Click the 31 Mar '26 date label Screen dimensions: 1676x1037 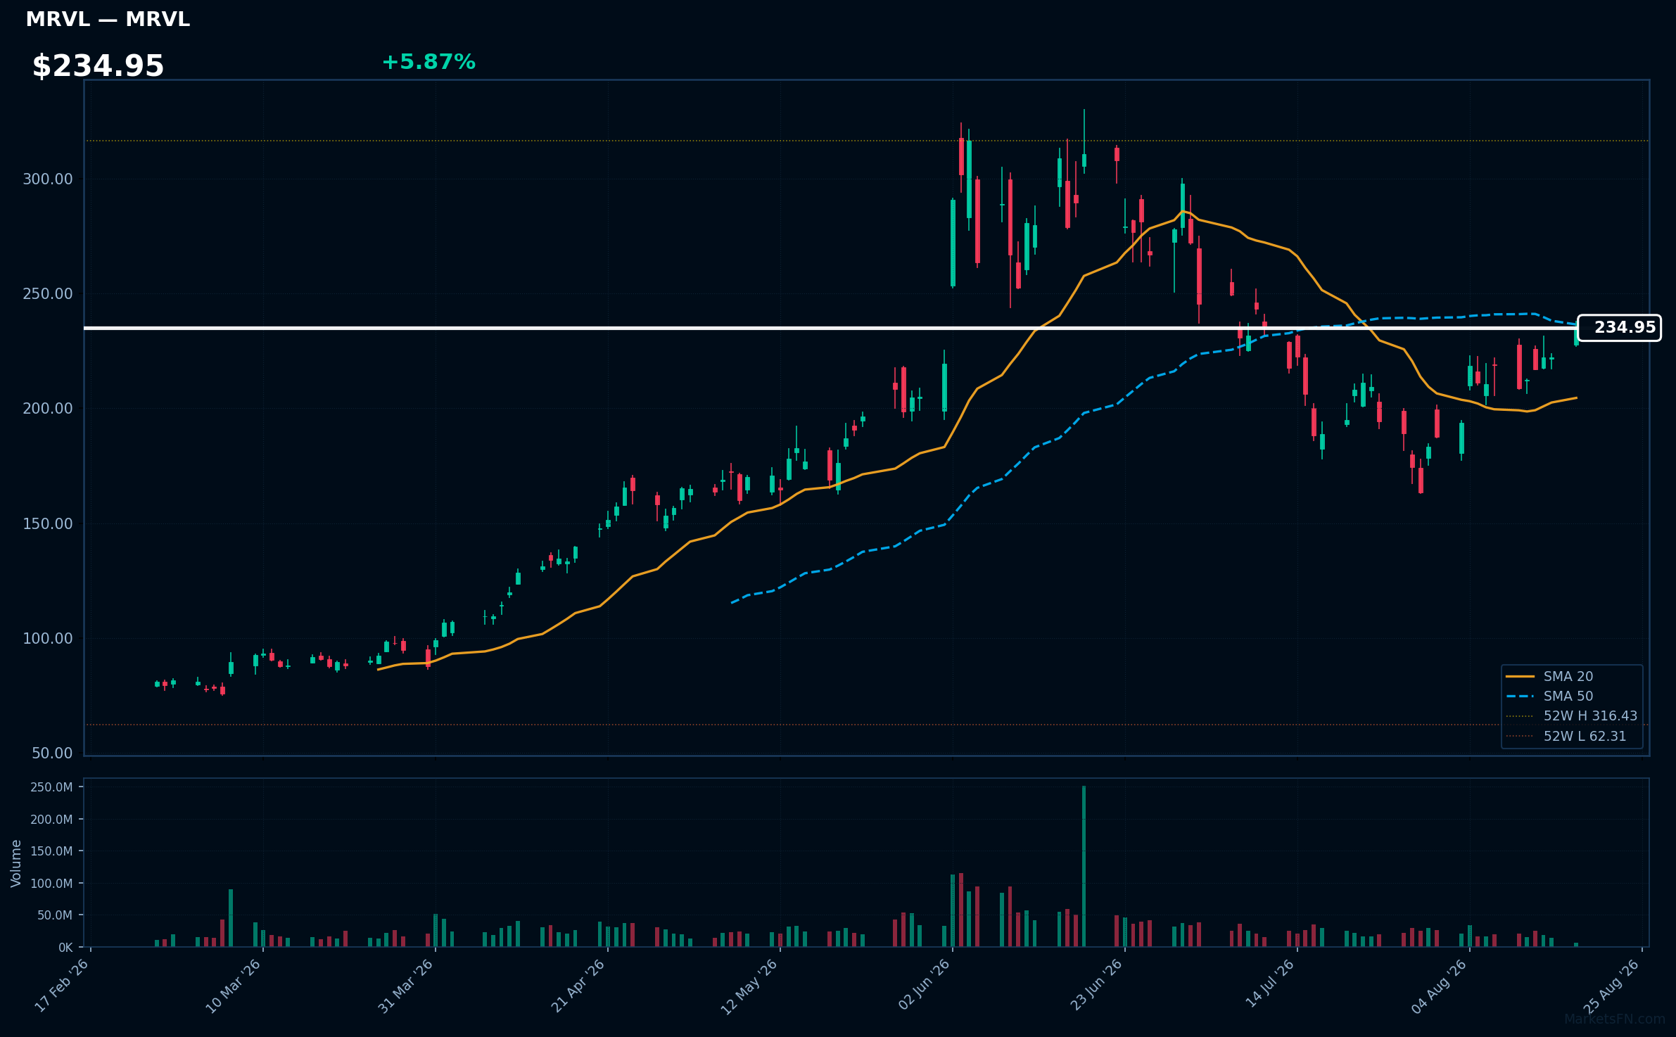[x=406, y=986]
